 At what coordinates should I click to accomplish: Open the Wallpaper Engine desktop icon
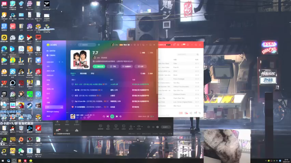click(x=29, y=152)
